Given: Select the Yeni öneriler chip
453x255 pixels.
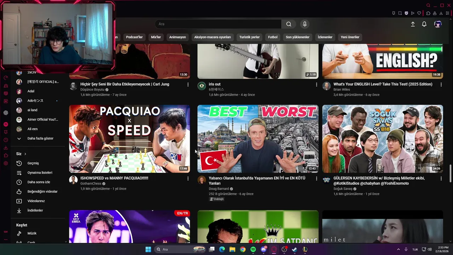Looking at the screenshot, I should 350,37.
